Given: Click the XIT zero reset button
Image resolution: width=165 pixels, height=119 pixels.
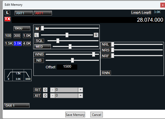Looking at the screenshot, I should (x=45, y=96).
